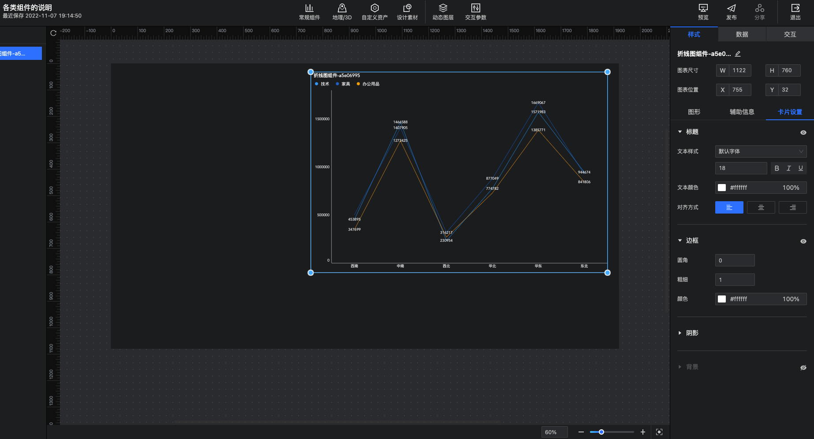The height and width of the screenshot is (439, 814).
Task: Pick the text color white swatch
Action: point(722,188)
